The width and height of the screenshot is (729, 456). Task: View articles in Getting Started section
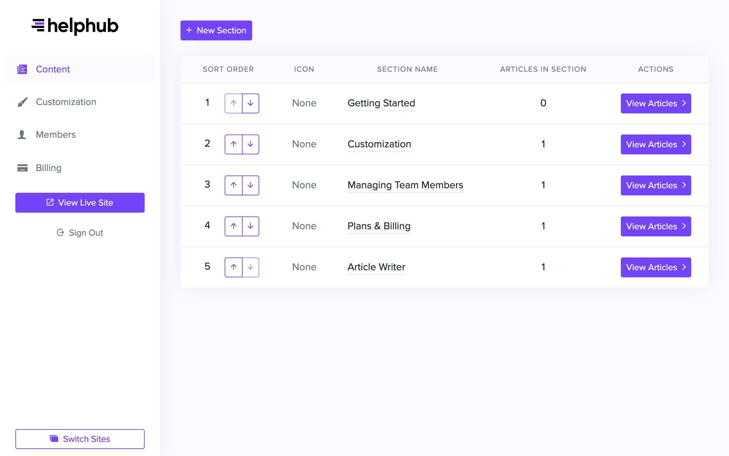click(x=656, y=103)
